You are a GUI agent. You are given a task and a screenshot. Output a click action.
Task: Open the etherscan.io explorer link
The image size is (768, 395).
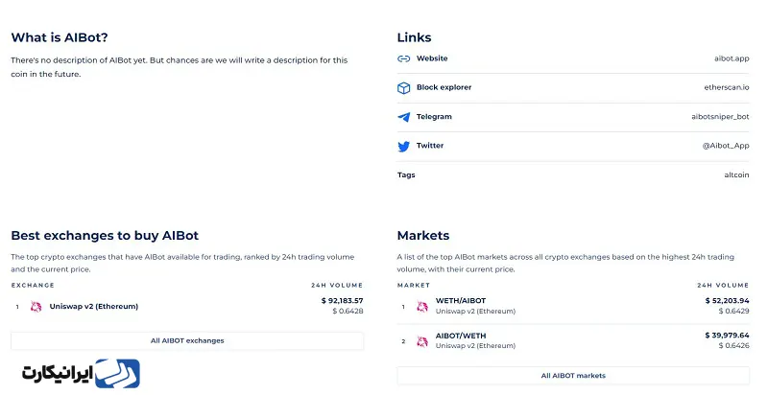727,87
